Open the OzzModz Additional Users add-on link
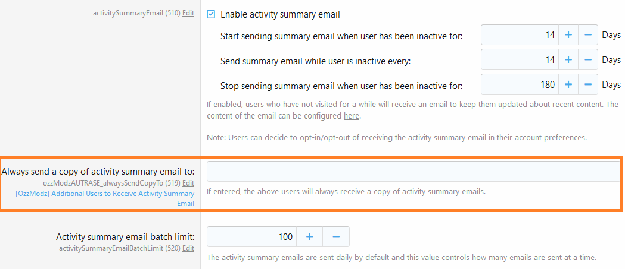This screenshot has height=269, width=625. [105, 194]
